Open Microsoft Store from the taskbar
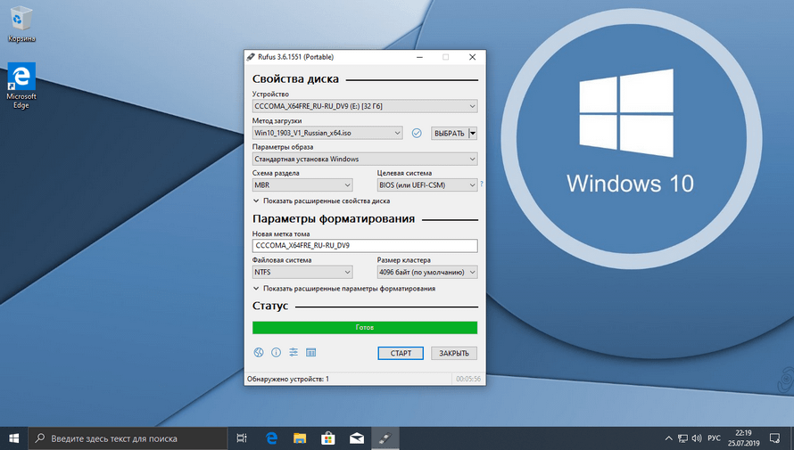Screen dimensions: 794x450 pos(328,438)
